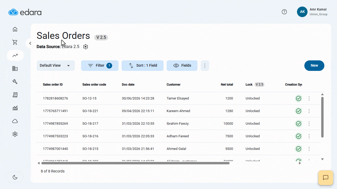
Task: Open the chat widget button
Action: click(326, 178)
